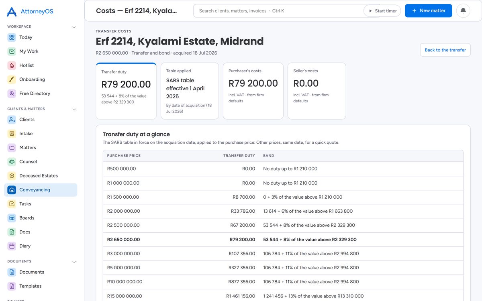Click the Deceased Estates icon

click(x=12, y=176)
